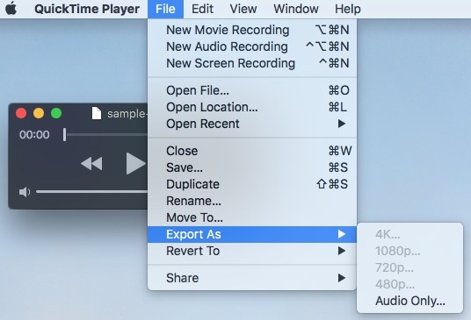
Task: Choose Close from File menu
Action: (252, 151)
